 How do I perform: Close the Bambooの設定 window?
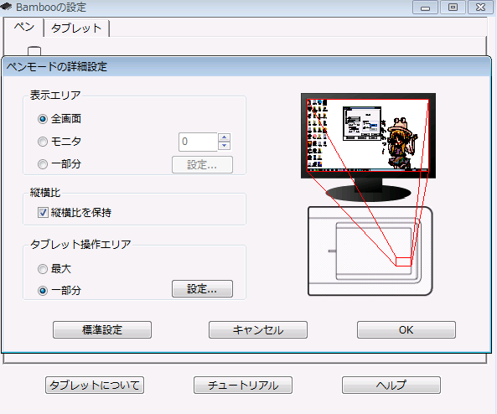(480, 8)
